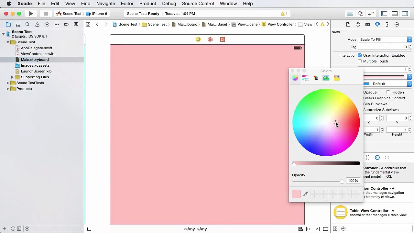Select AppDelegate.swift file
The image size is (414, 233).
(36, 48)
